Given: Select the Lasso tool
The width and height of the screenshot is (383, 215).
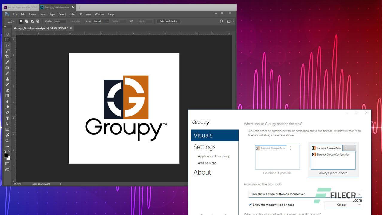Looking at the screenshot, I should [x=7, y=45].
